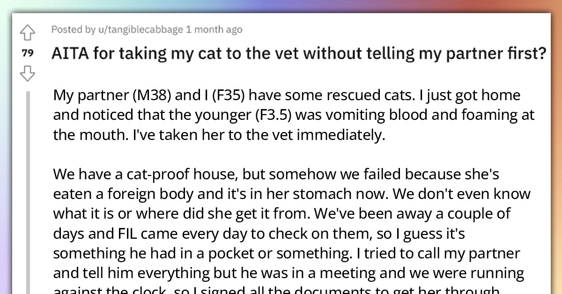Screen dimensions: 562x294
Task: Click the 'Posted by' byline text
Action: click(75, 29)
